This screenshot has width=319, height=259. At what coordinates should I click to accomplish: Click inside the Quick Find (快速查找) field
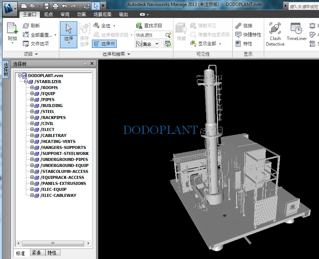(x=150, y=35)
